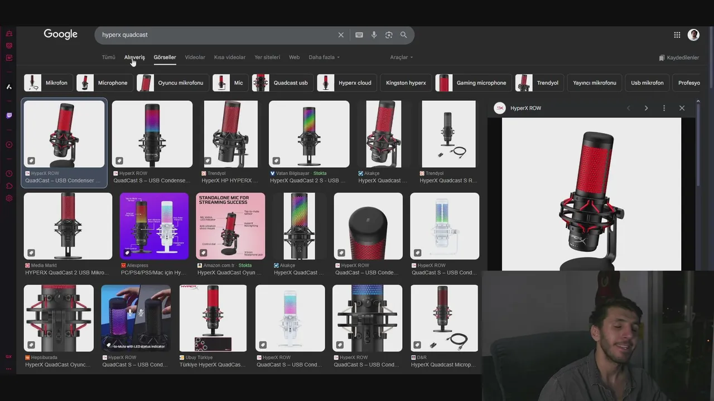This screenshot has height=401, width=714.
Task: Open the three-dots sidebar setup menu
Action: tap(8, 369)
